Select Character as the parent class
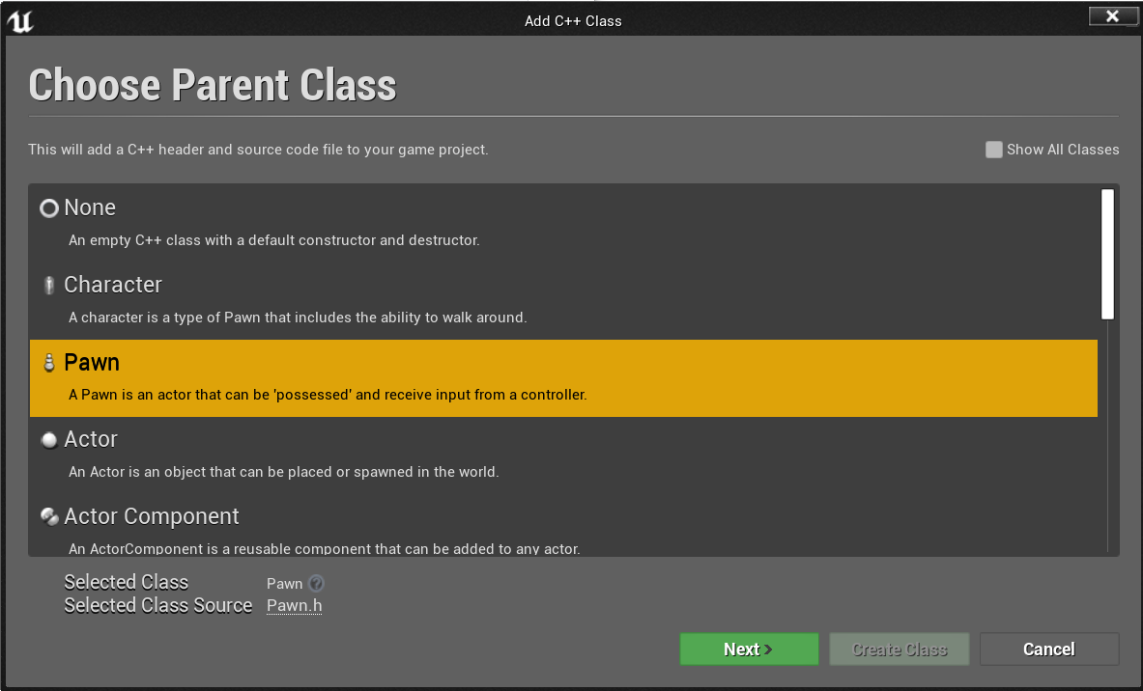This screenshot has width=1143, height=691. tap(563, 301)
